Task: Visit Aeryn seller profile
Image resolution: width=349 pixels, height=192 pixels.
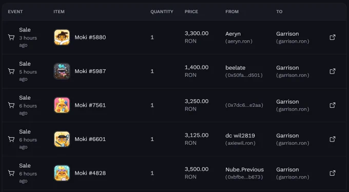Action: click(233, 34)
